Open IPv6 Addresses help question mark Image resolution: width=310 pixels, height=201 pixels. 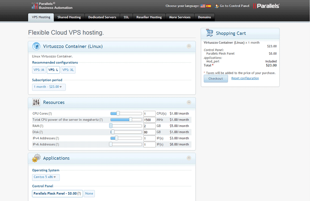tap(57, 144)
